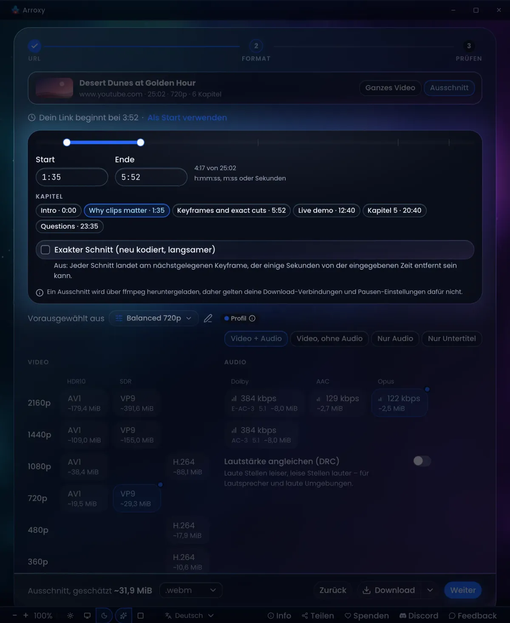Select Video, ohne Audio tab

329,339
